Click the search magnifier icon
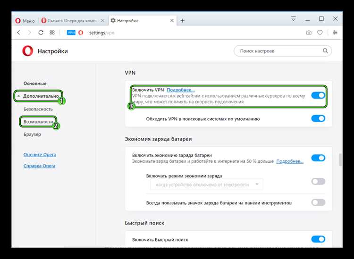354x259 pixels. 325,51
